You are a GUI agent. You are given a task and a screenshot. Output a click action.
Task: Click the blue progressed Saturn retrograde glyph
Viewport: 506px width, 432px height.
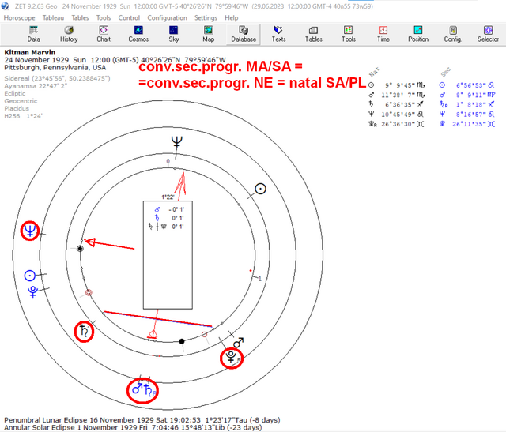tap(149, 390)
